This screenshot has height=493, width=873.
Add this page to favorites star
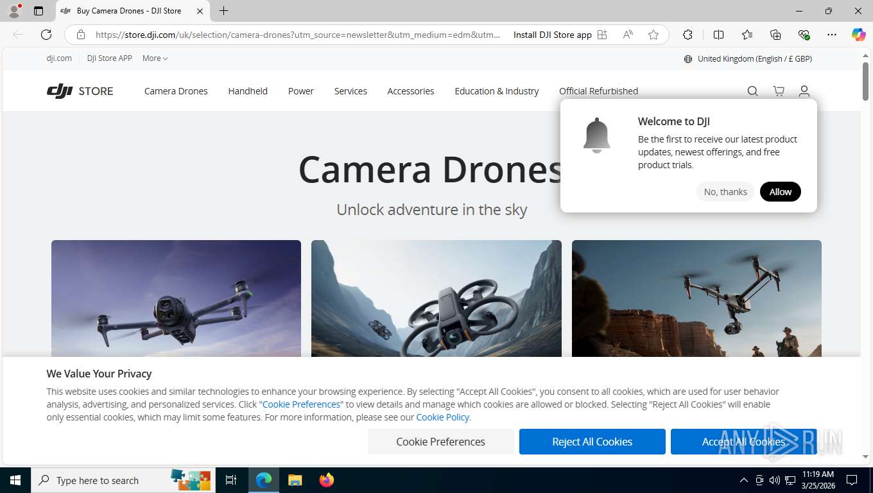pyautogui.click(x=653, y=35)
